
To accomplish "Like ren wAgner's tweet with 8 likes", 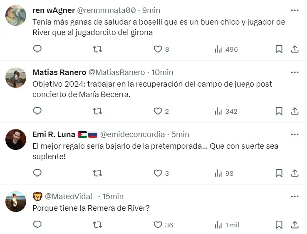I will tap(158, 49).
